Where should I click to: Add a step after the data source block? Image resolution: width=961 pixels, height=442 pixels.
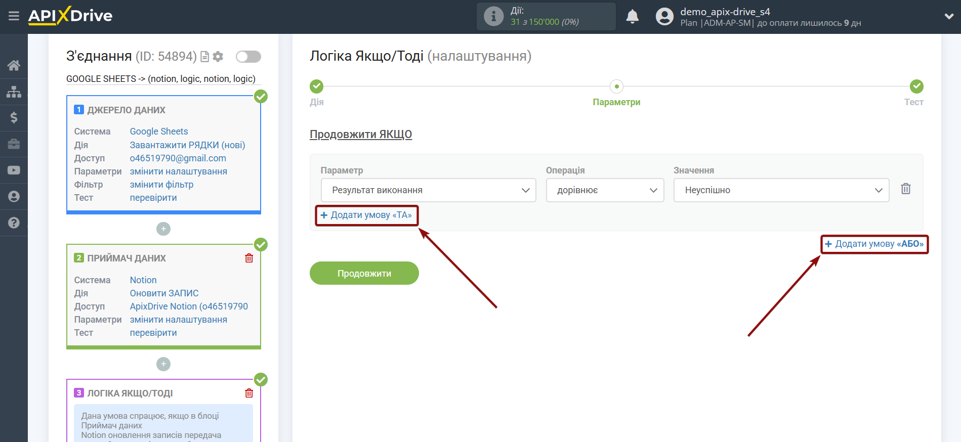point(163,229)
